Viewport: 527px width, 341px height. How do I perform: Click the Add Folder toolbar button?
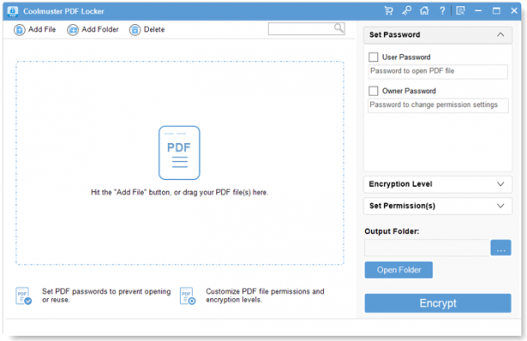[93, 29]
